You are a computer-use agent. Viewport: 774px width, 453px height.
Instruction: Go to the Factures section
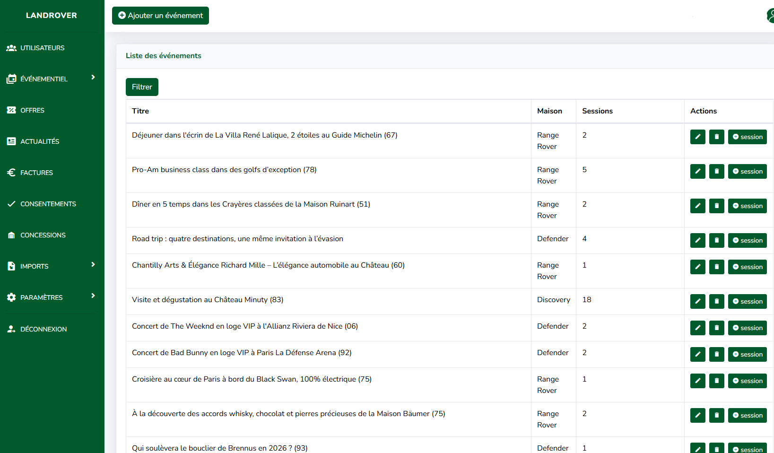click(x=36, y=173)
